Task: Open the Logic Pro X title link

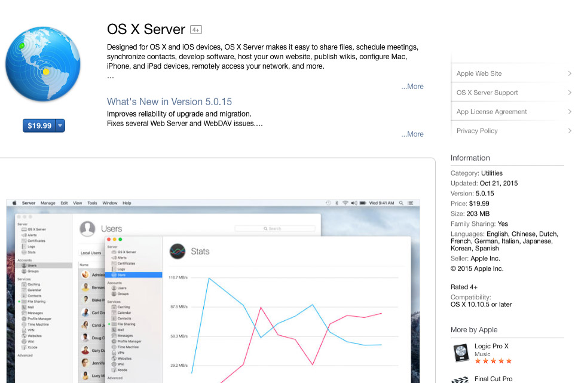Action: (491, 346)
